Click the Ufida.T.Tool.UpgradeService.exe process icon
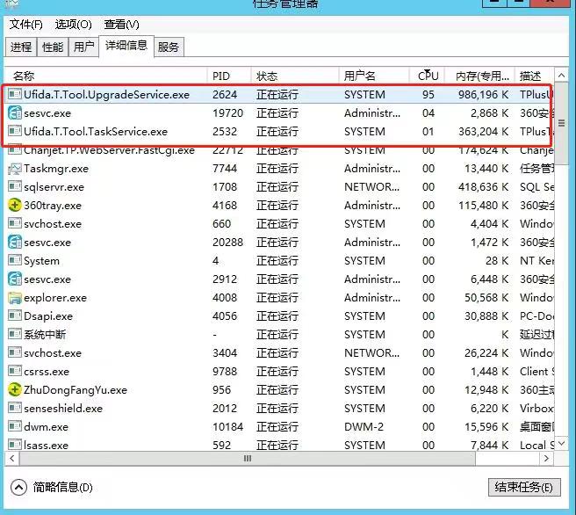Image resolution: width=576 pixels, height=515 pixels. coord(15,94)
